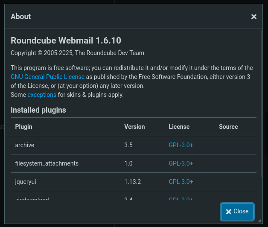
Task: Click the License column header
Action: pyautogui.click(x=179, y=127)
